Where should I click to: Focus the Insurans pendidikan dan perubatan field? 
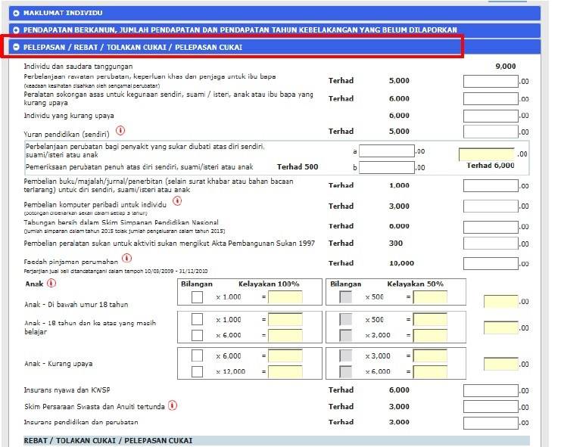point(490,423)
